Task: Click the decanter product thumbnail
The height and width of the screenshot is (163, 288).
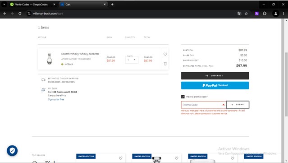Action: (50, 59)
